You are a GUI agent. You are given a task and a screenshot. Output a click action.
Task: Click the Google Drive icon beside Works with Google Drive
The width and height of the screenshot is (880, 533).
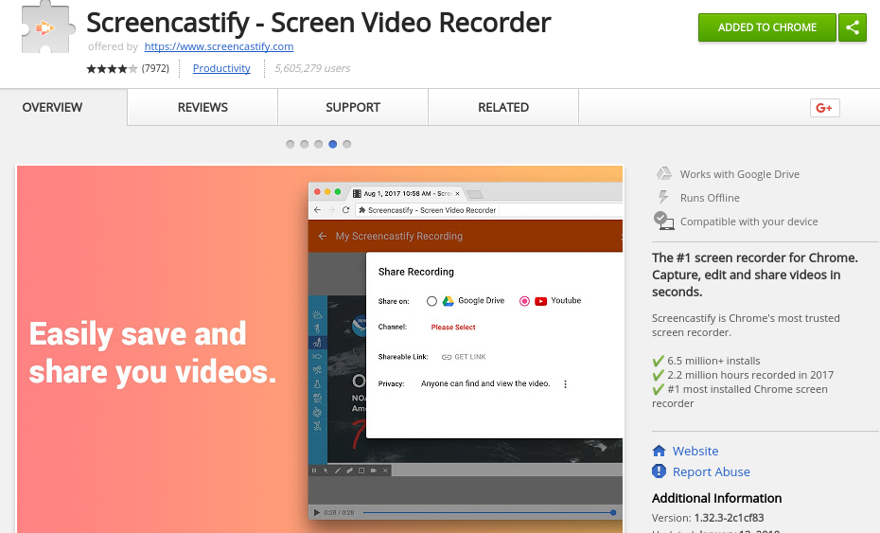(x=664, y=173)
